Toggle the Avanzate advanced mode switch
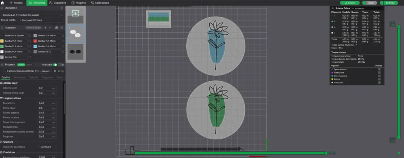404x158 pixels. tap(55, 65)
